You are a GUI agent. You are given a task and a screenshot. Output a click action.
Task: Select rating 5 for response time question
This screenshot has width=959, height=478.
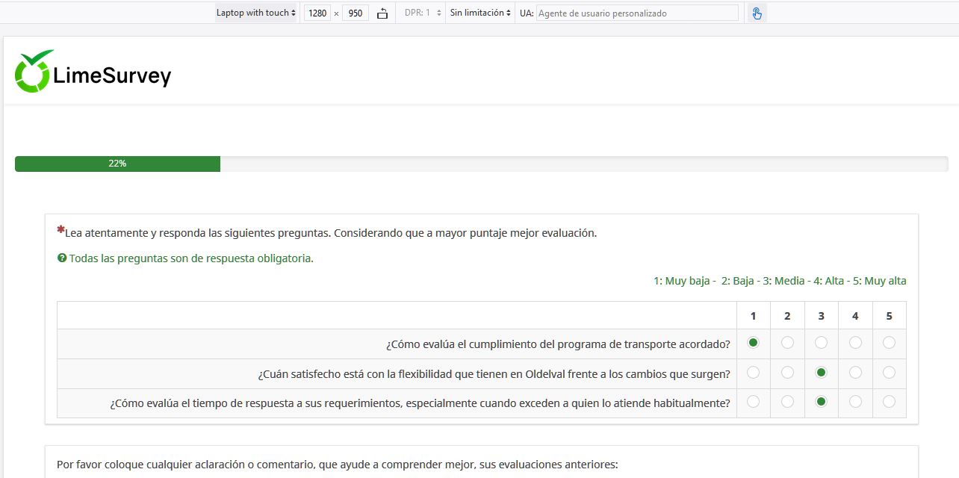pyautogui.click(x=889, y=402)
